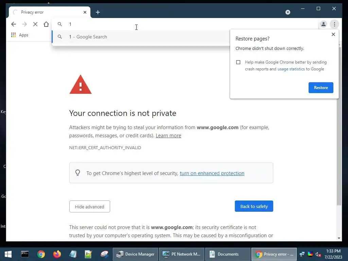Open the Windows Start menu
The width and height of the screenshot is (348, 261).
(8, 254)
